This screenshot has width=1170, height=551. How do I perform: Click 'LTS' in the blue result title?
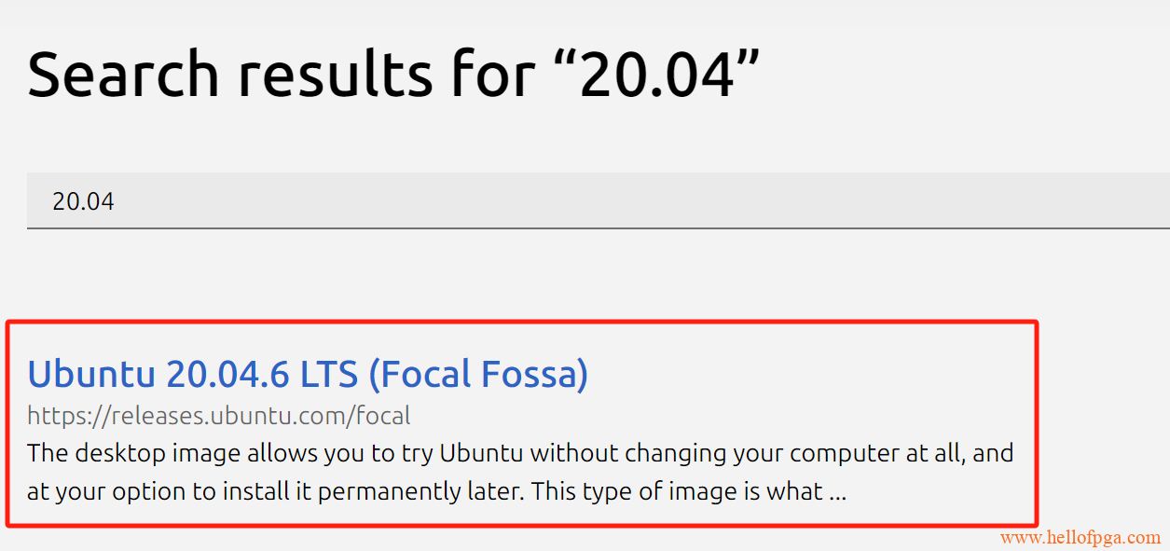click(329, 374)
